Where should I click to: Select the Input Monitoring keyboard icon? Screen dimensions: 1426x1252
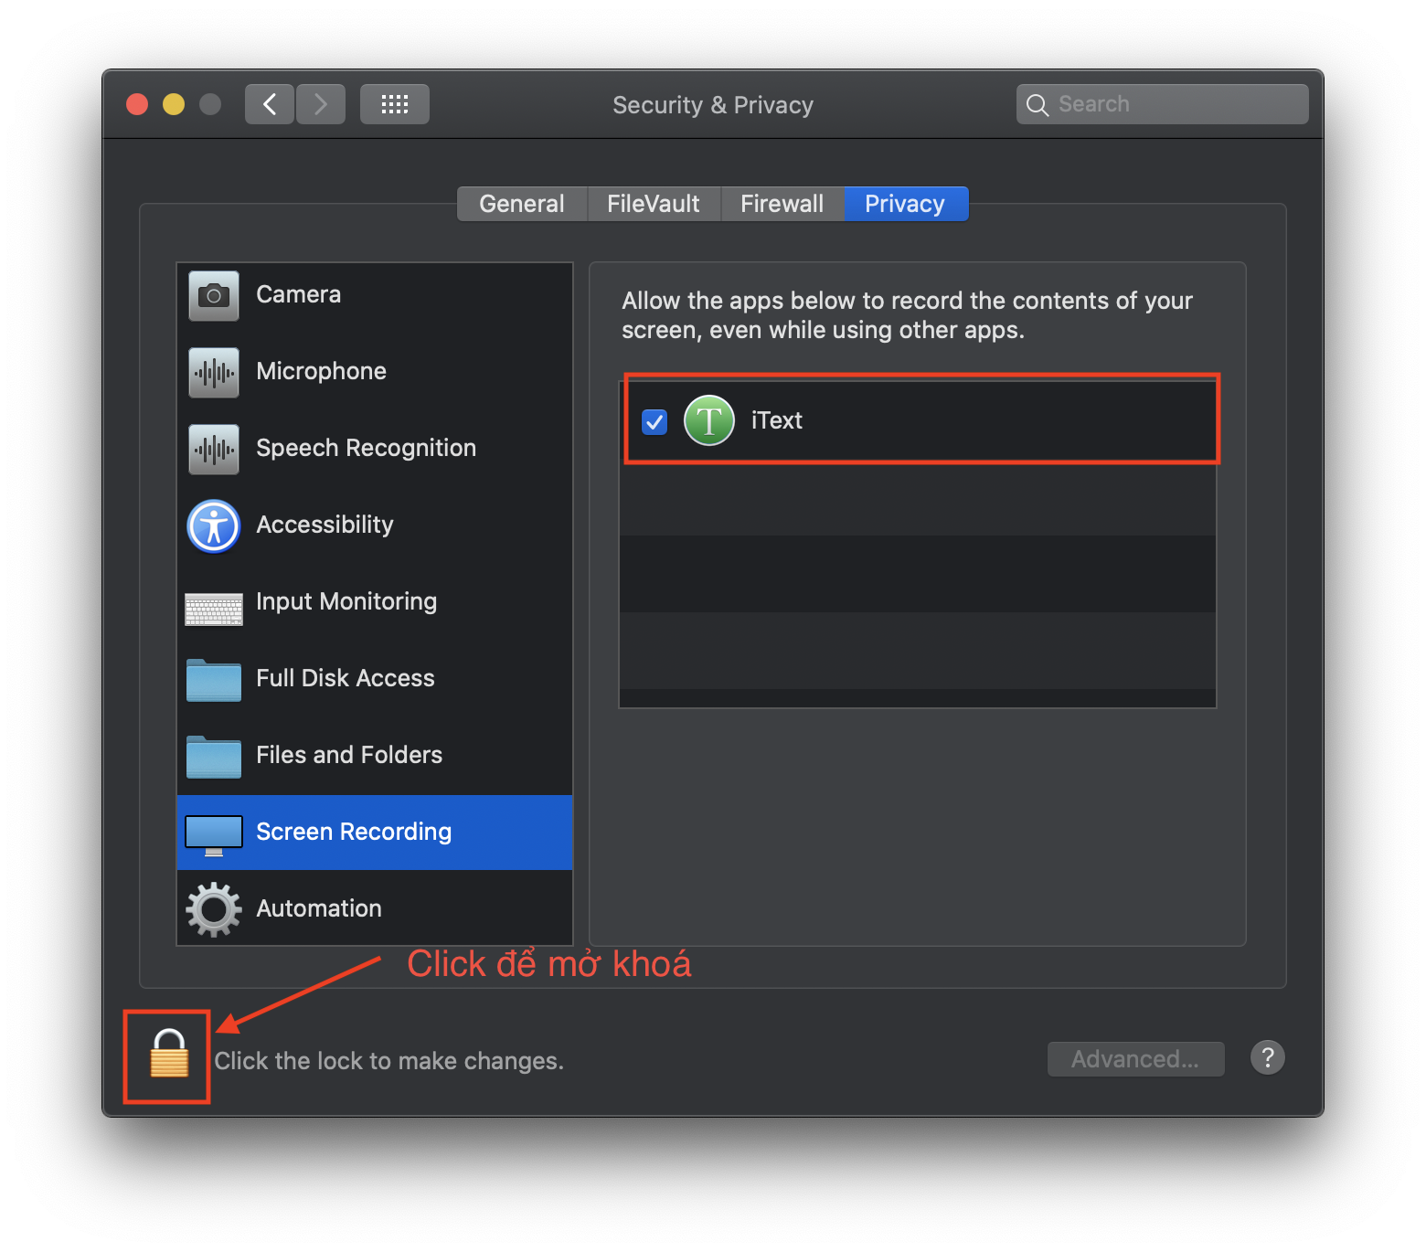pos(213,609)
